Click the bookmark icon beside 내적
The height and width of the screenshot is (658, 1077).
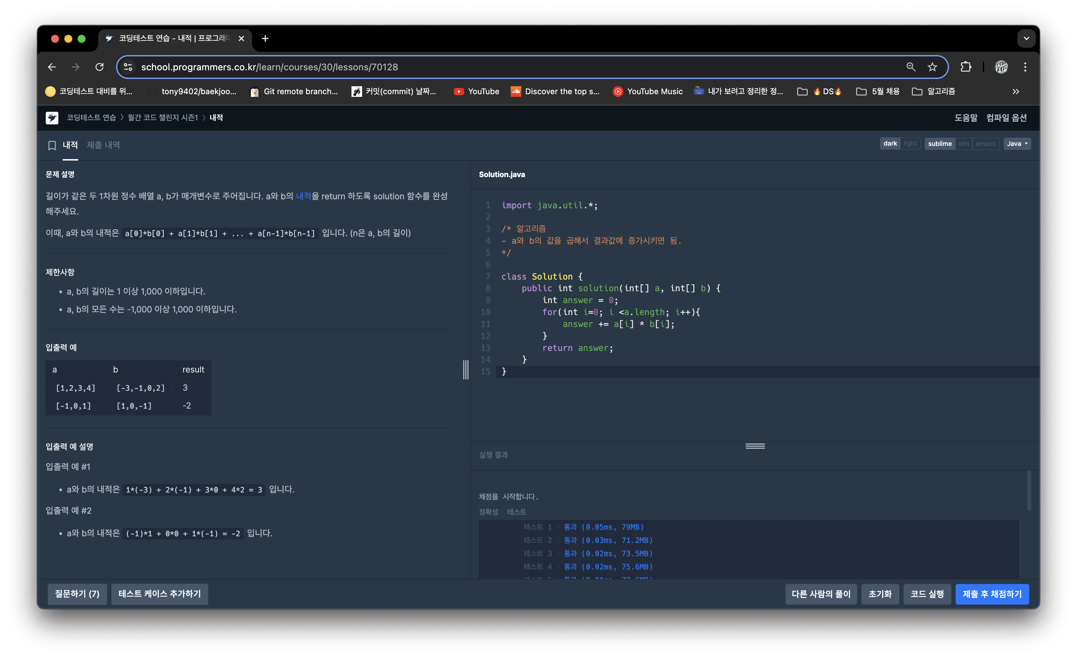tap(52, 145)
